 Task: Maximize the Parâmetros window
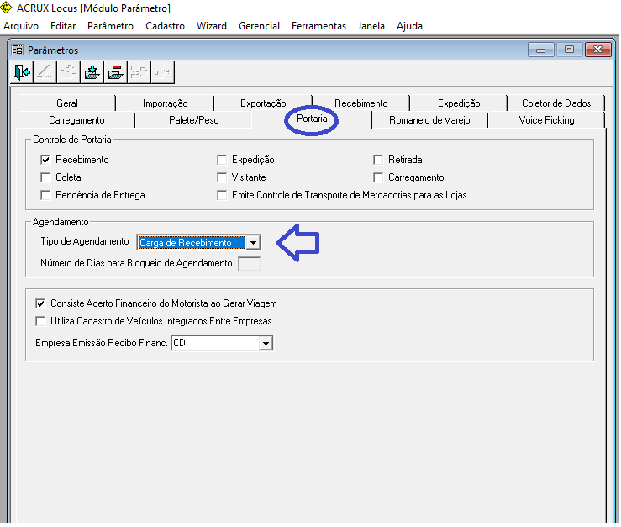pyautogui.click(x=569, y=50)
